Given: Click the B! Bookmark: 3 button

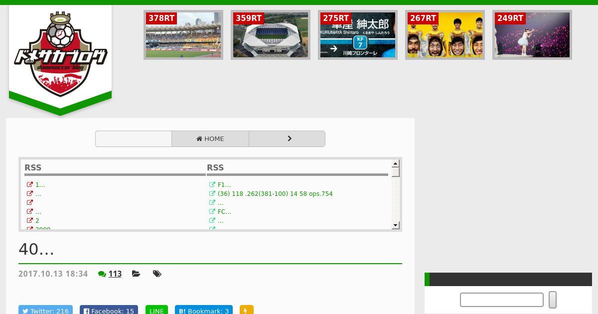Looking at the screenshot, I should click(x=204, y=310).
